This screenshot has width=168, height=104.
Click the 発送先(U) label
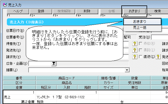13,50
